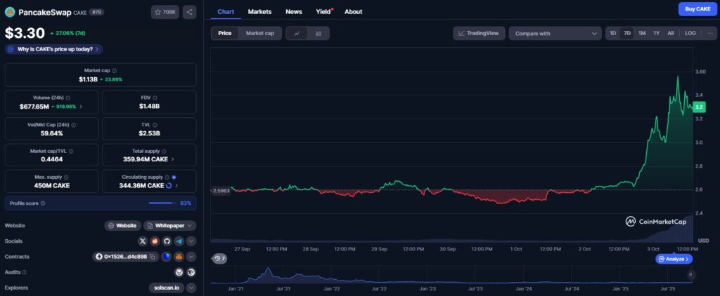Click the Buy CAKE button
This screenshot has width=720, height=296.
(696, 9)
